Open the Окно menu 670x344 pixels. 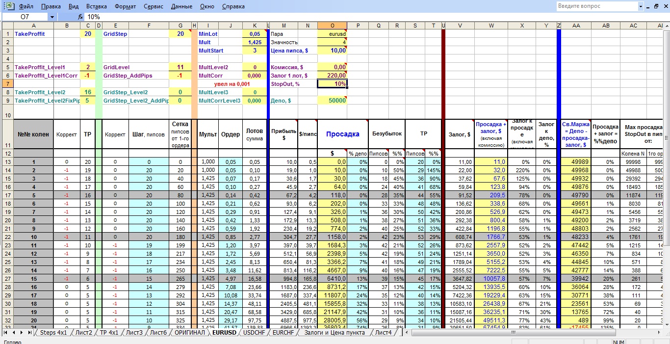(207, 6)
